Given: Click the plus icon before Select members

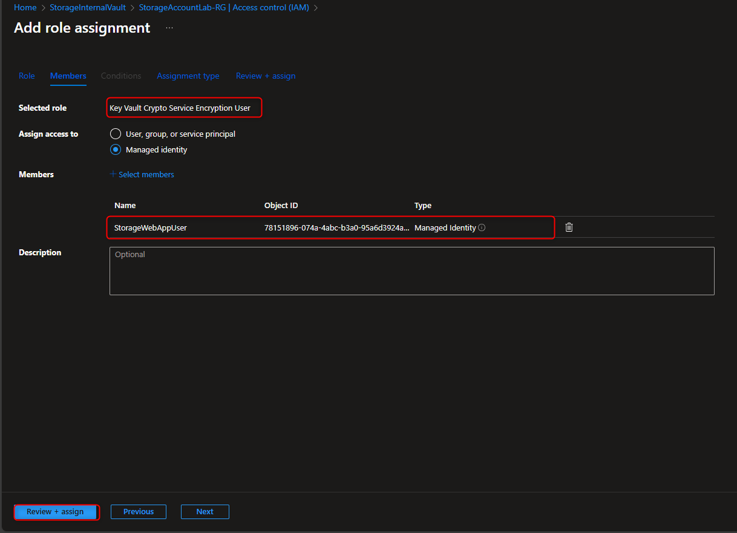Looking at the screenshot, I should [x=113, y=174].
